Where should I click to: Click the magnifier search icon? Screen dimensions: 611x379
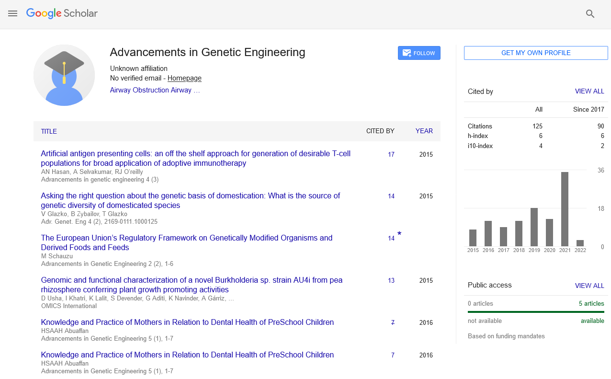590,14
